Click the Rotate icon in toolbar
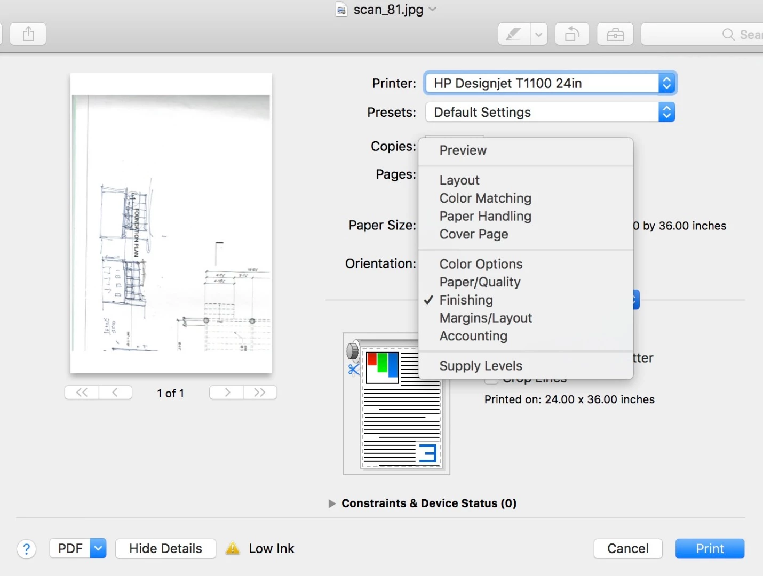The height and width of the screenshot is (576, 763). tap(572, 35)
